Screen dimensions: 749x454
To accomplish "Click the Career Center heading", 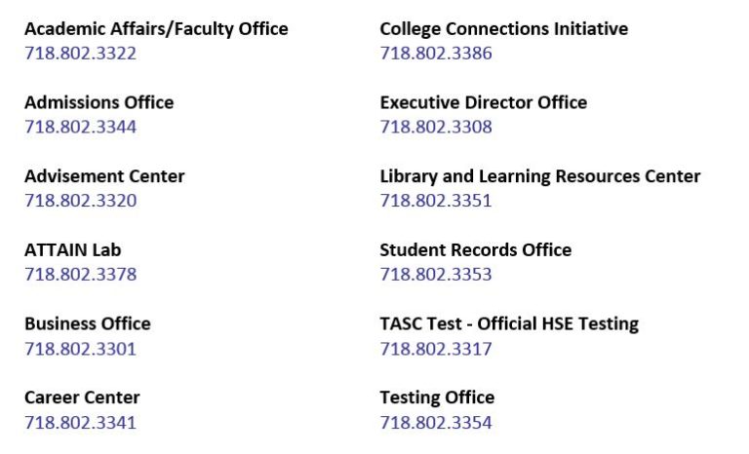I will [x=82, y=397].
